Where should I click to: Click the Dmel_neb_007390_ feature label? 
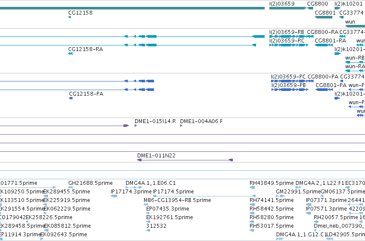coord(339,226)
